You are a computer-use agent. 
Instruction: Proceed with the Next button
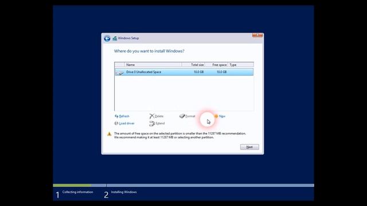249,147
